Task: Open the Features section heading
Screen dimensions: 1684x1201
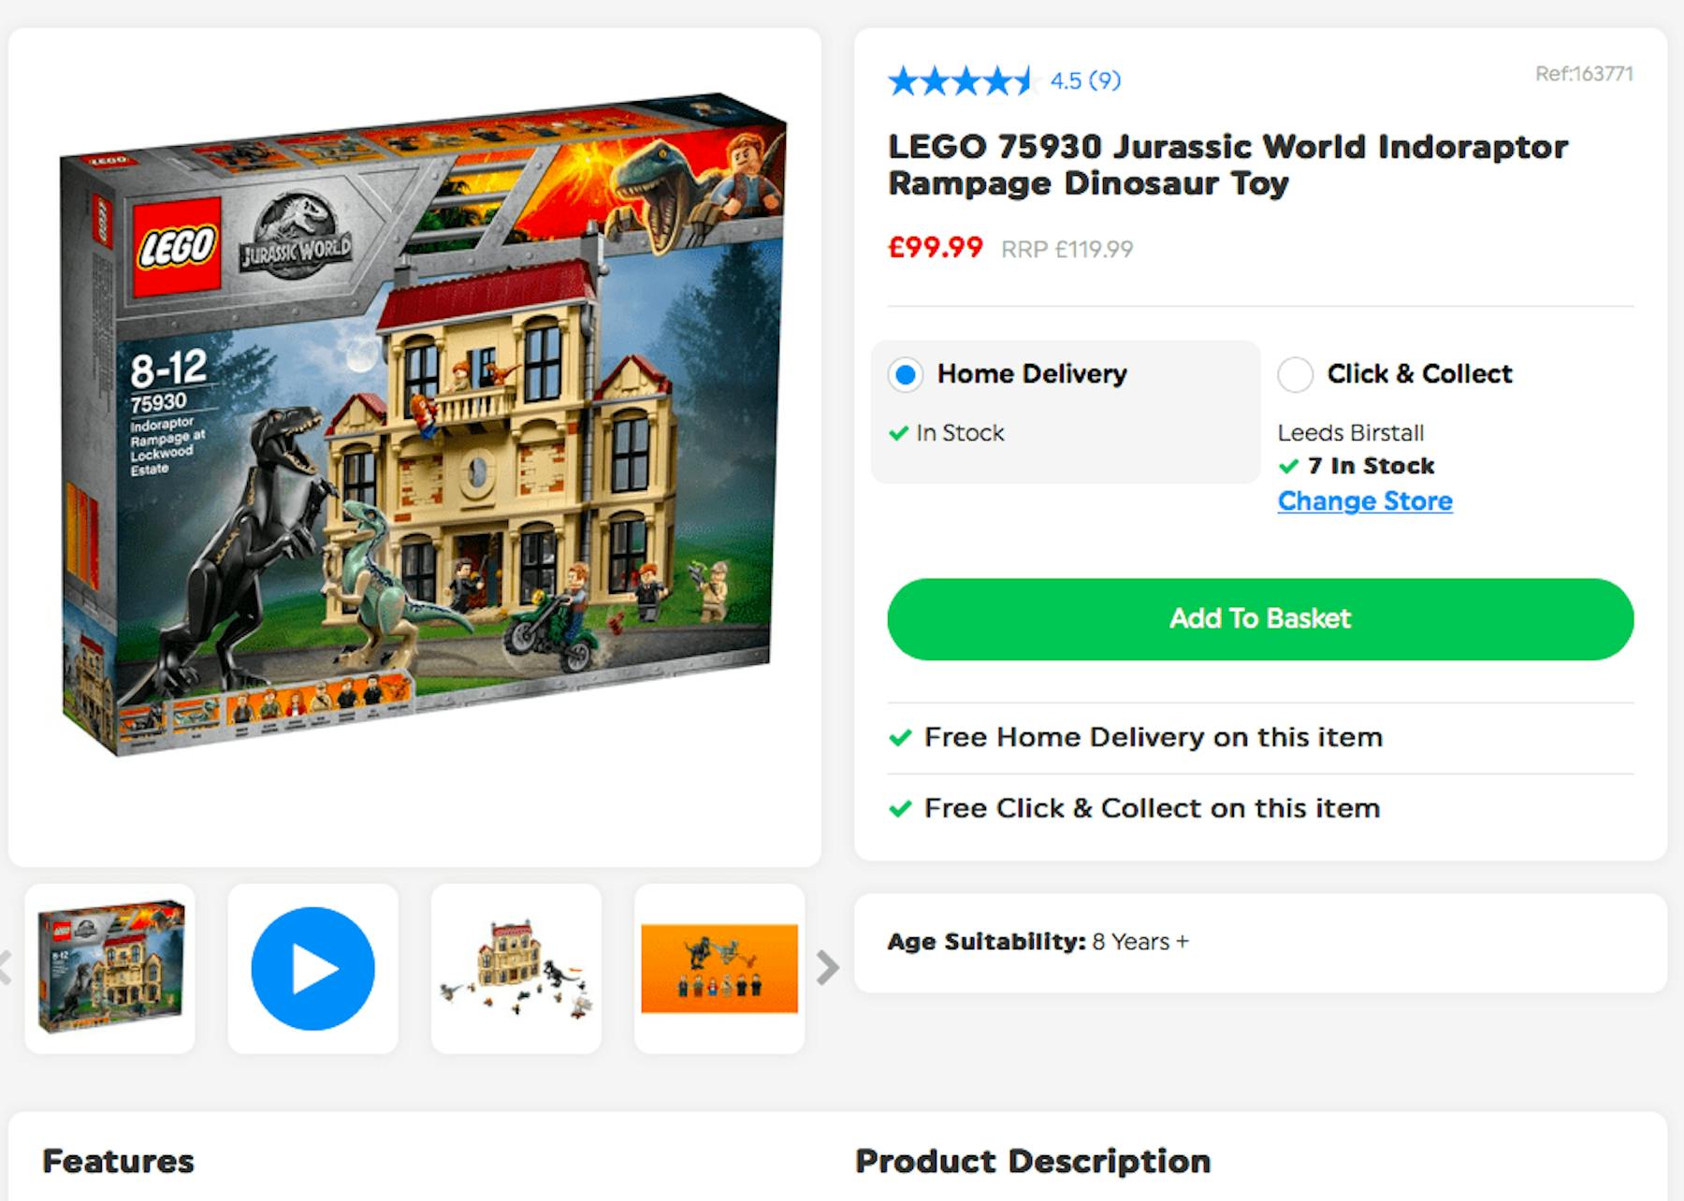Action: click(x=118, y=1162)
